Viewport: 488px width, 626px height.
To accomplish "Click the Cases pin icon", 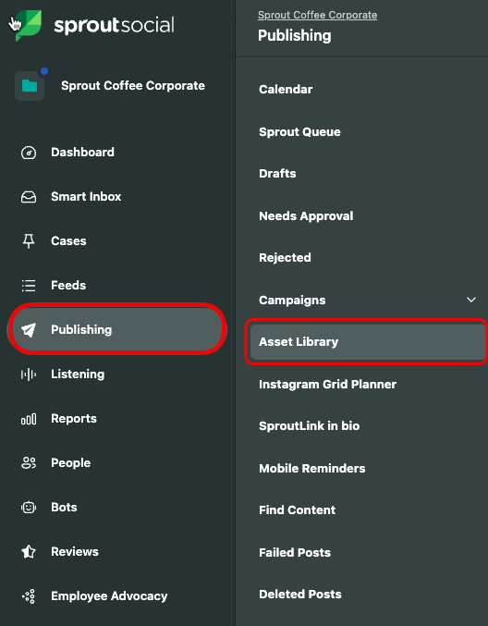I will 29,241.
